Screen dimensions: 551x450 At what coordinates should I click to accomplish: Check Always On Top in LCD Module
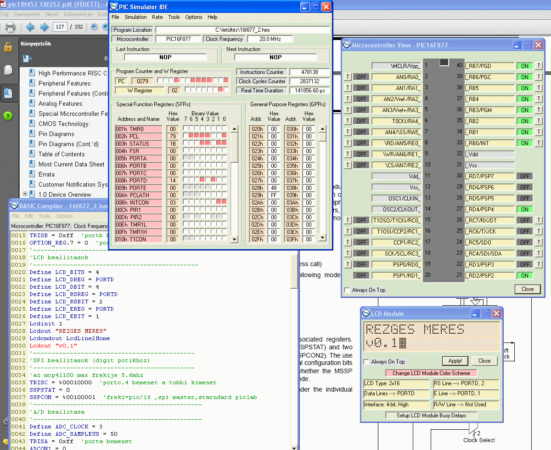tap(366, 362)
